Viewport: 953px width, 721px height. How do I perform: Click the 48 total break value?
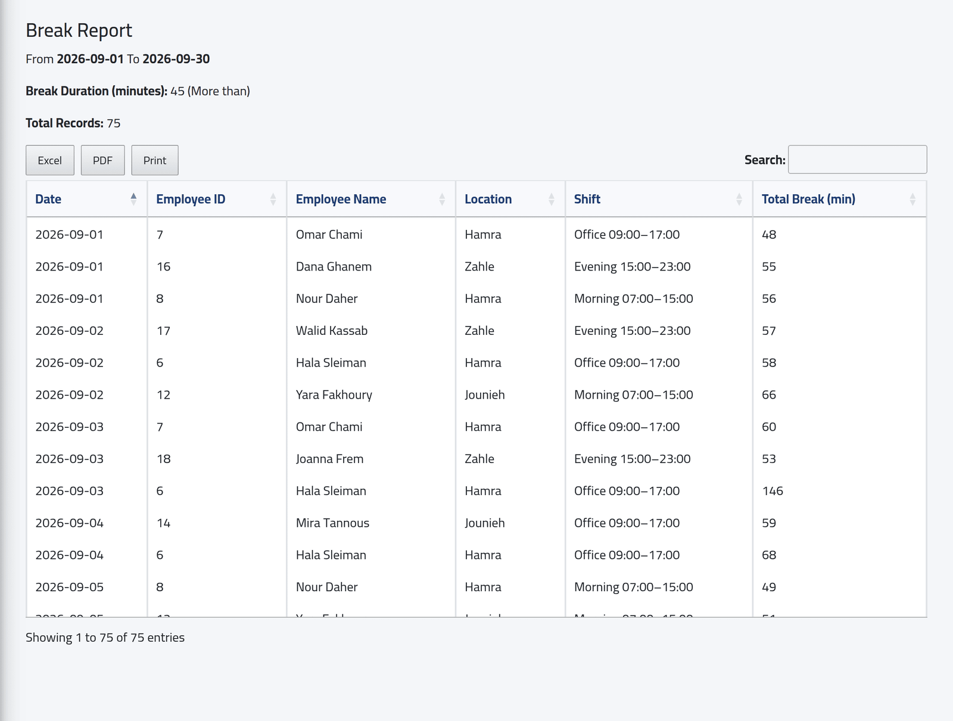pos(769,235)
